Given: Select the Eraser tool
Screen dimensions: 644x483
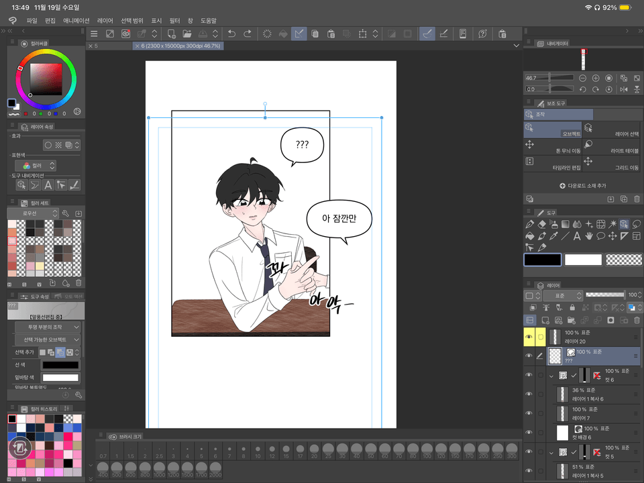Looking at the screenshot, I should click(x=542, y=224).
